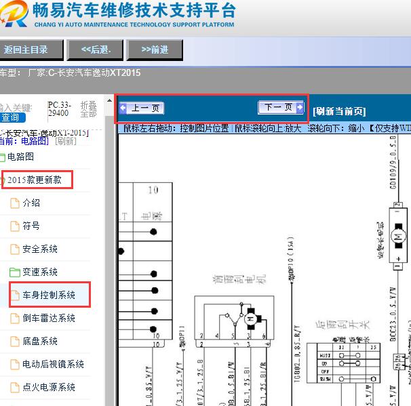Click sidebar scrollbar up arrow
The width and height of the screenshot is (411, 406).
pos(110,100)
